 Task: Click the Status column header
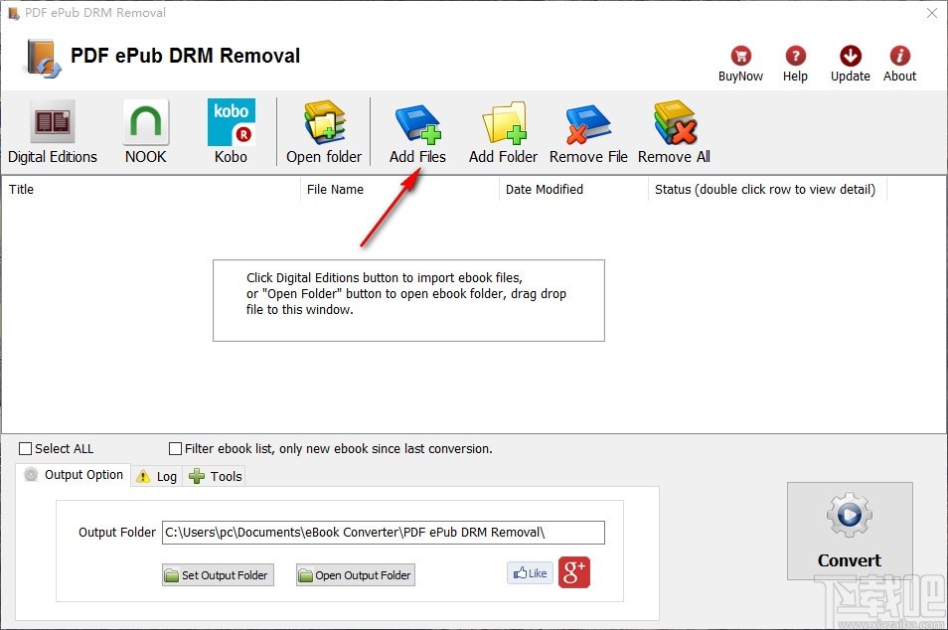[767, 189]
